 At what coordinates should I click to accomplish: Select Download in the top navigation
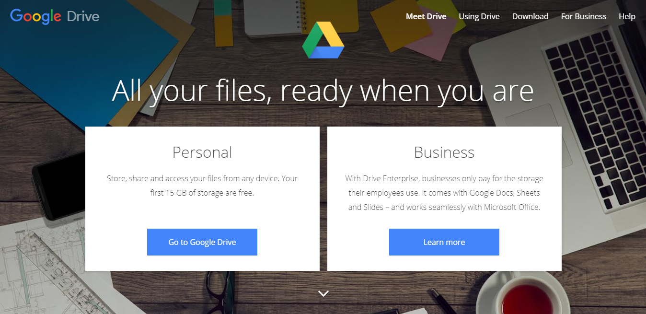tap(530, 16)
